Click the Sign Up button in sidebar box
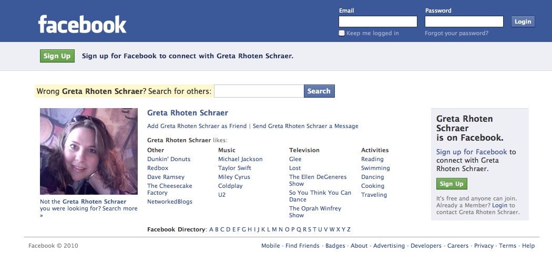Screen dimensions: 552x275 click(x=452, y=184)
